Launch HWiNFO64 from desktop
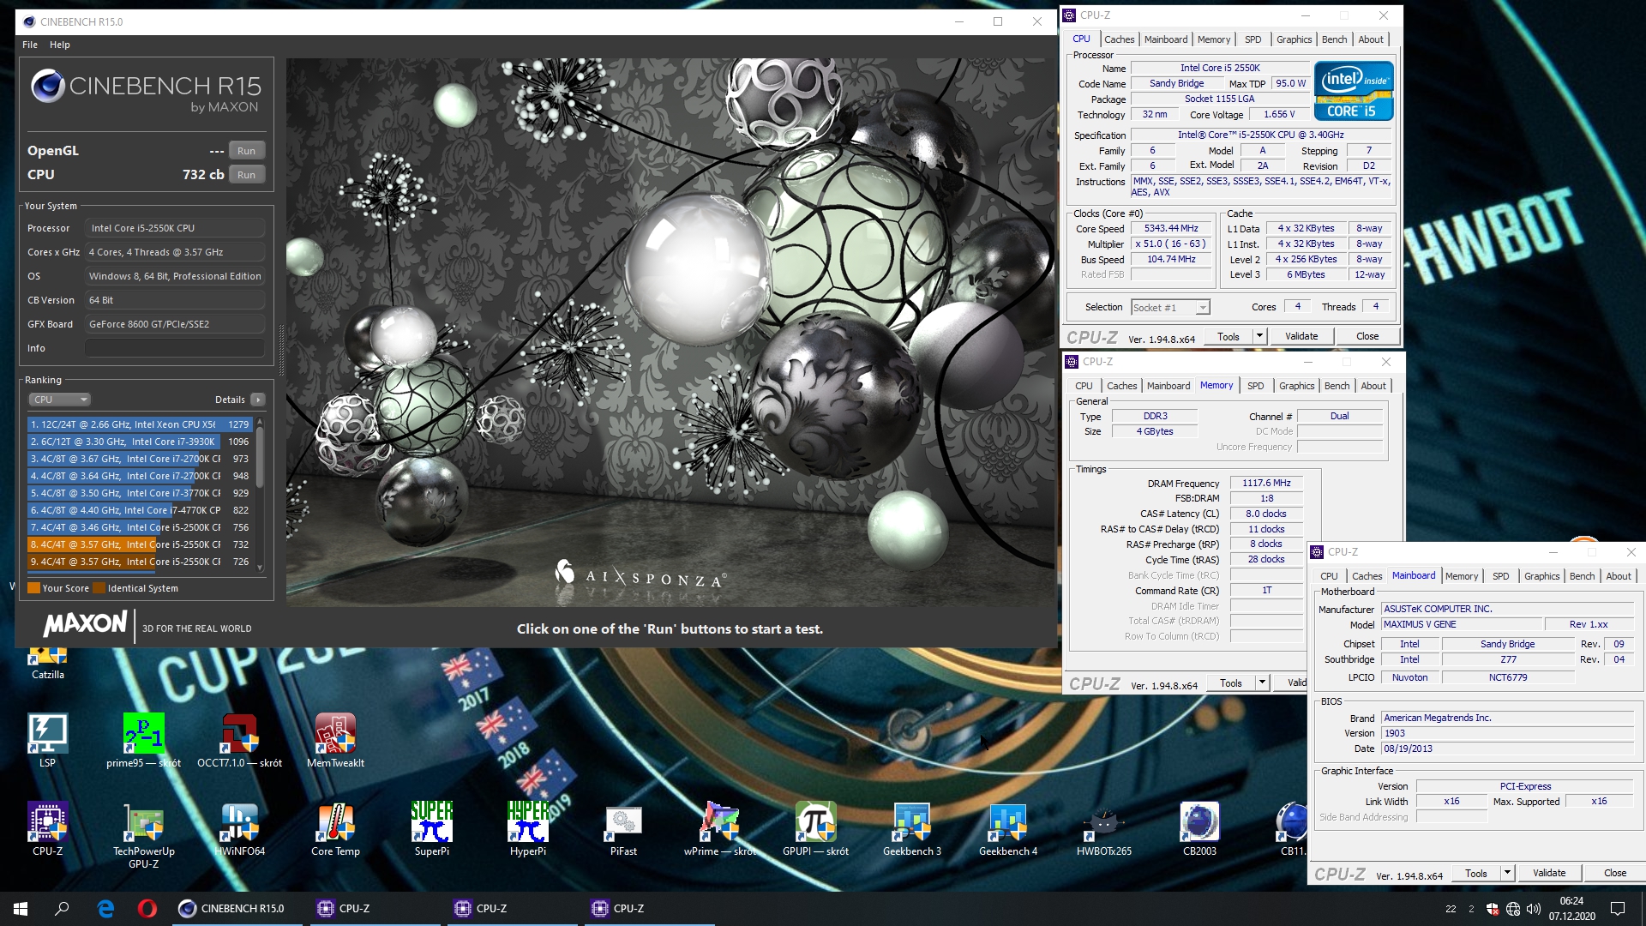 pos(239,829)
